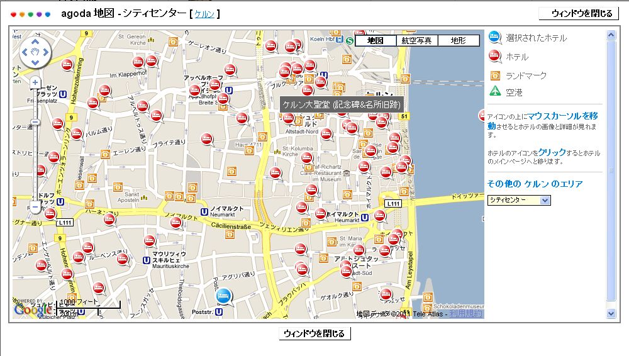Screen dimensions: 629x356
Task: Open the 利用規約 terms link
Action: tap(466, 313)
